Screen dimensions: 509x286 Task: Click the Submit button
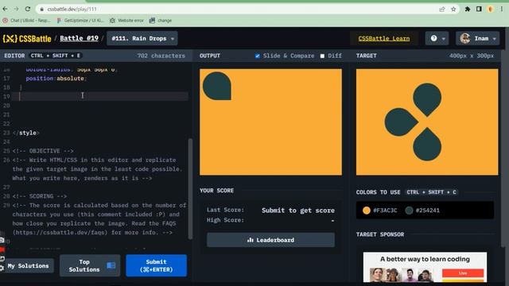[x=156, y=265]
